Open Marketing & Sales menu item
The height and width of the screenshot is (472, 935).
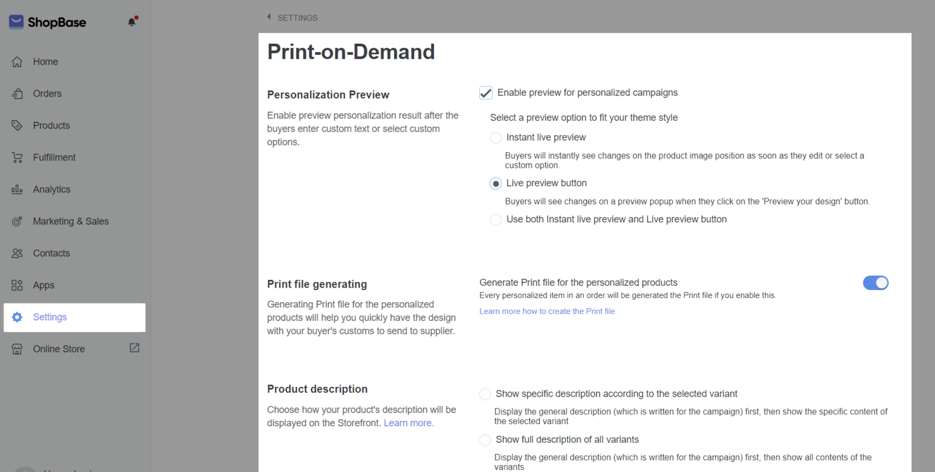pyautogui.click(x=71, y=221)
